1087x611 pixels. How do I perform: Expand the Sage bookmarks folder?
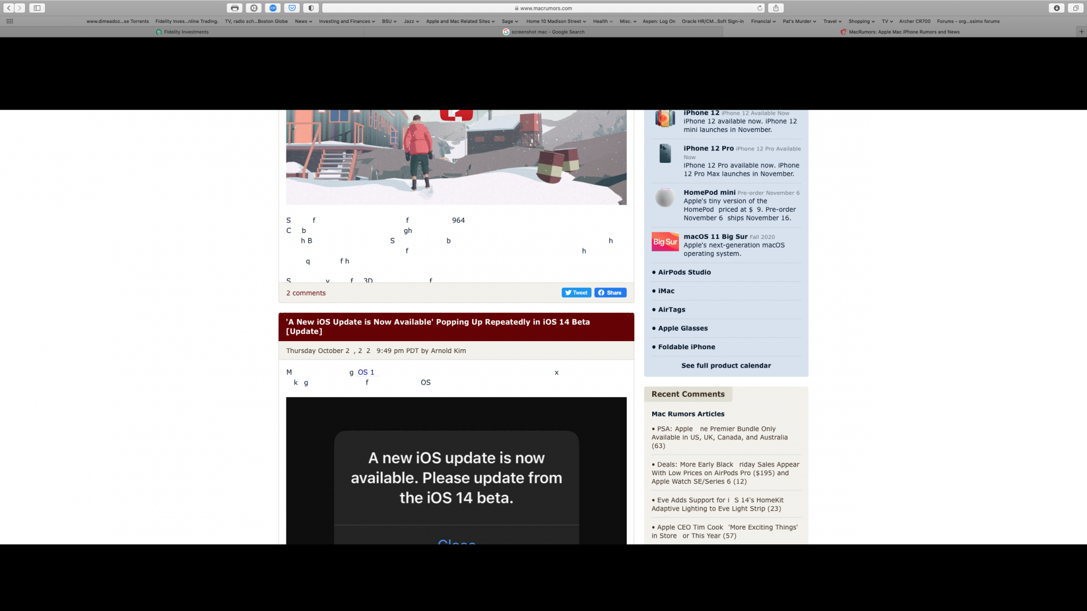tap(510, 21)
